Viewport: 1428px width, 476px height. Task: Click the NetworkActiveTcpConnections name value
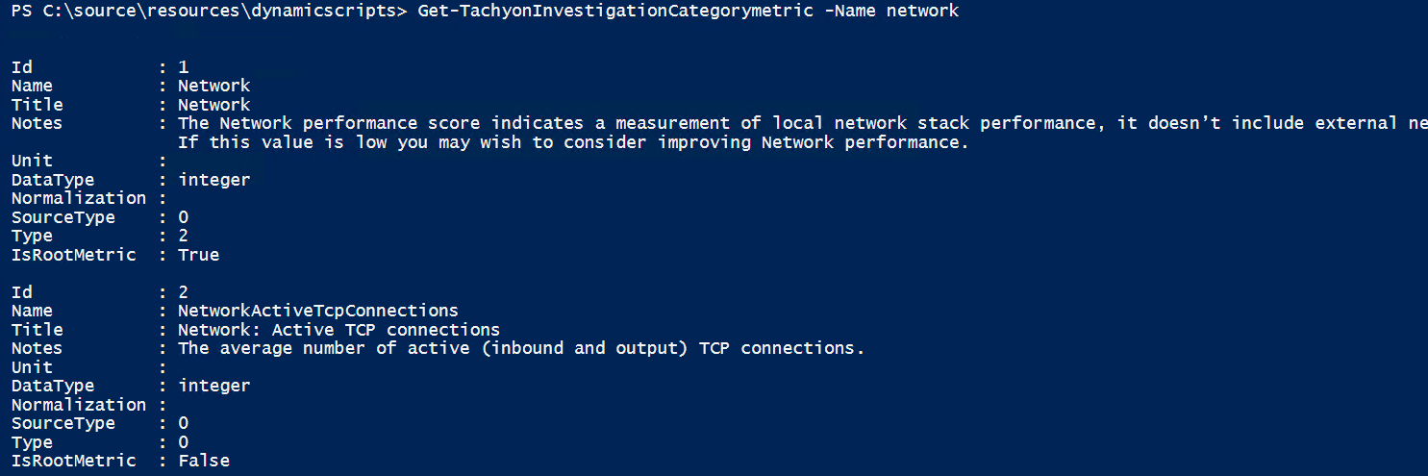318,311
